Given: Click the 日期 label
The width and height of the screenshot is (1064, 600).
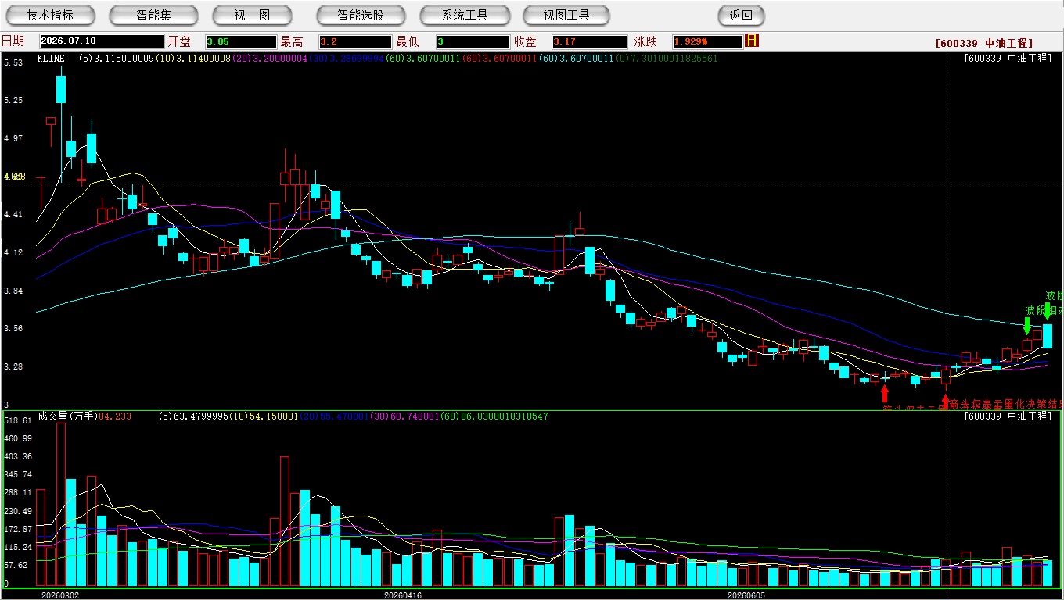Looking at the screenshot, I should (13, 41).
